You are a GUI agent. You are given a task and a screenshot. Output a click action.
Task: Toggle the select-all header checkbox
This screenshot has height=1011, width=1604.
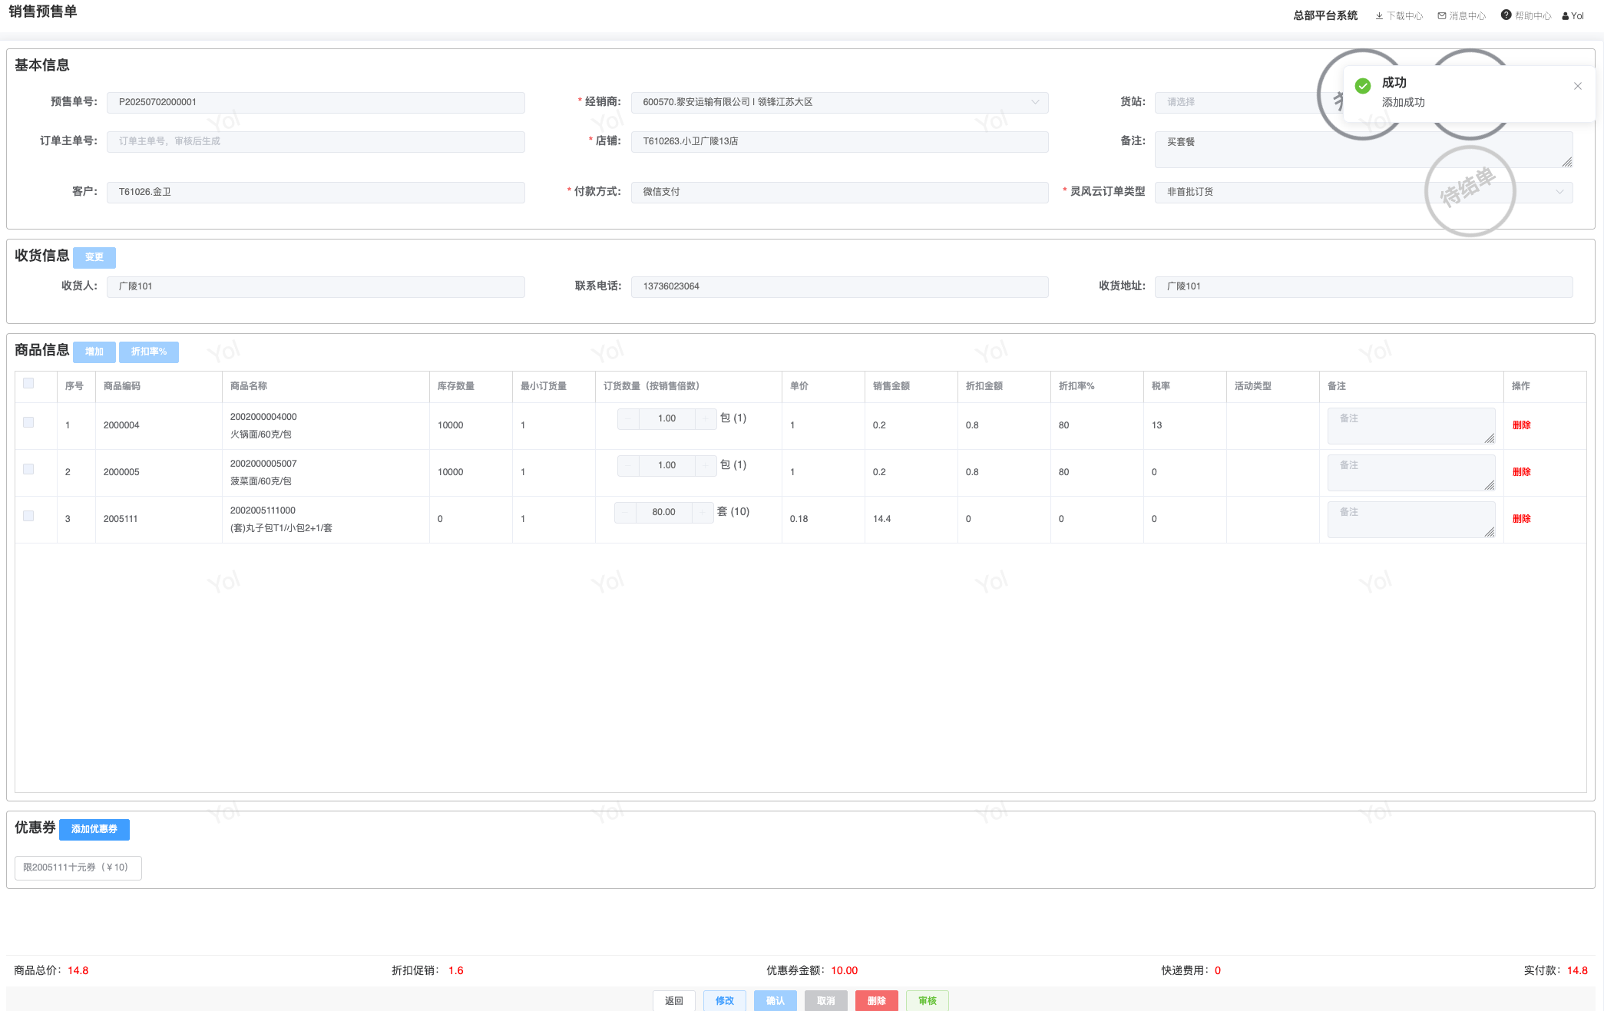pyautogui.click(x=28, y=383)
